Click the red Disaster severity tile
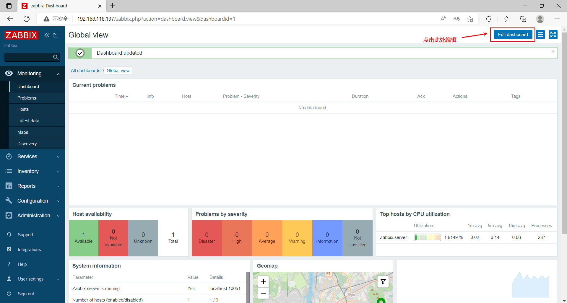The image size is (567, 303). tap(207, 238)
